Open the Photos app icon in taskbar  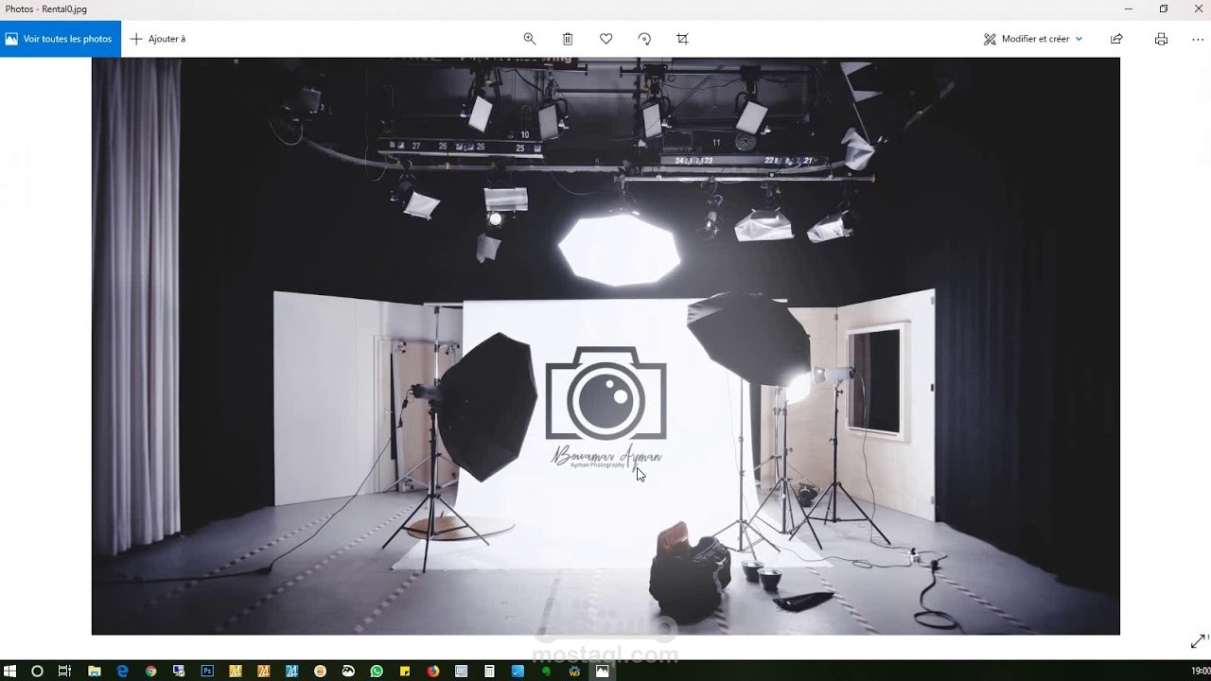point(602,672)
